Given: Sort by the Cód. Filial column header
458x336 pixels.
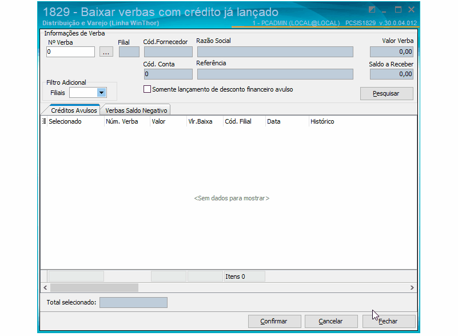Looking at the screenshot, I should coord(244,121).
